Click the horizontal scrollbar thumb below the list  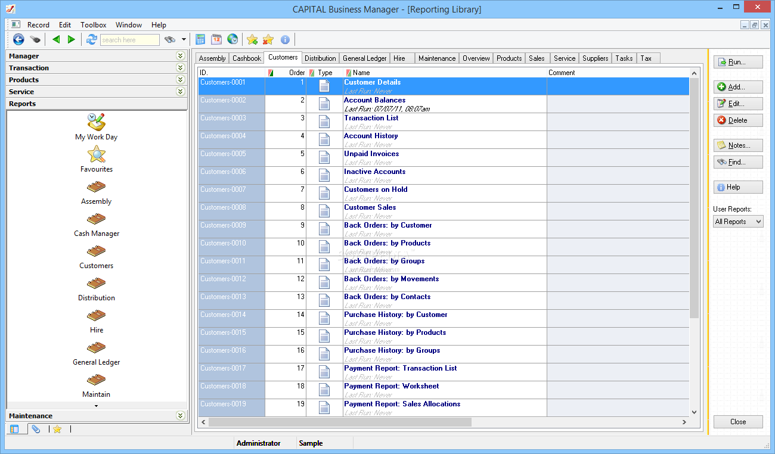click(x=340, y=422)
